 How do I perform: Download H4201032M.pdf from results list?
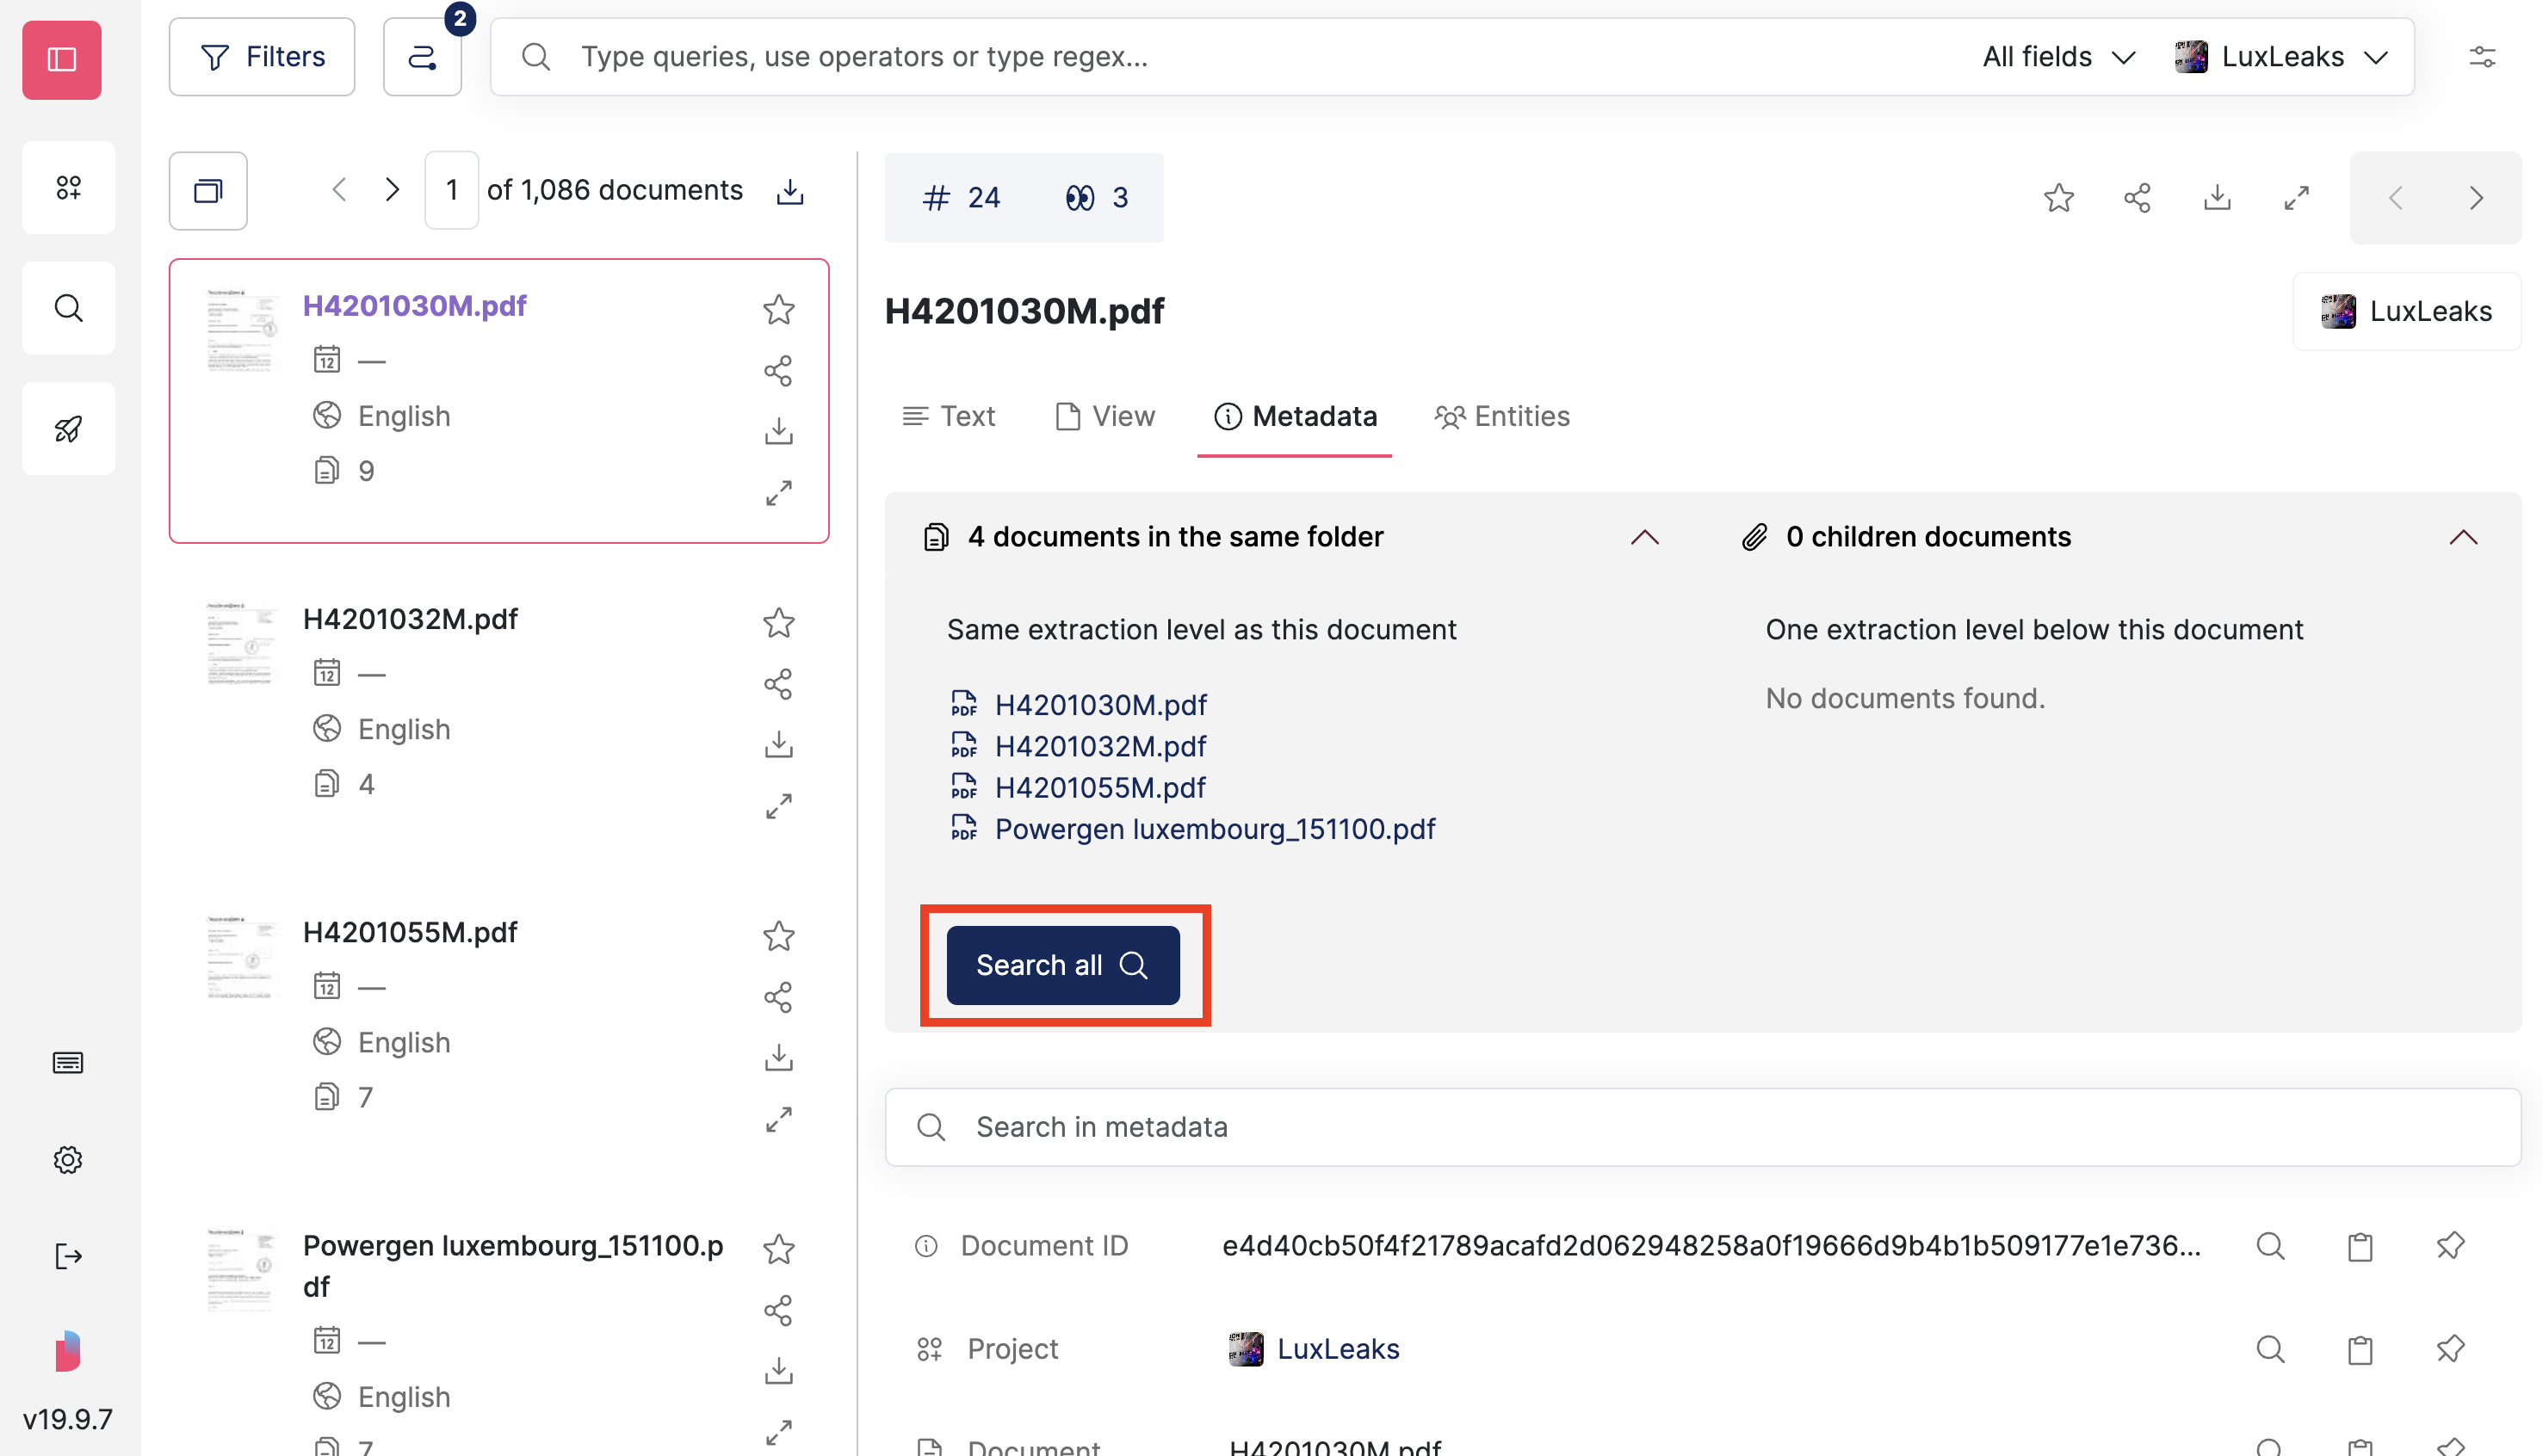pos(778,744)
